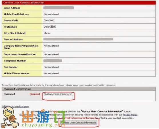
Task: Click the chuyouding.com watermark text
Action: [x=43, y=125]
